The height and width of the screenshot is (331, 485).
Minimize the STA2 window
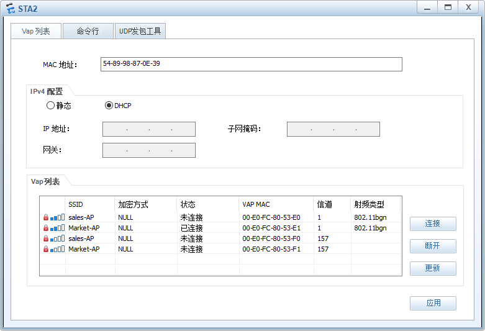tap(427, 7)
